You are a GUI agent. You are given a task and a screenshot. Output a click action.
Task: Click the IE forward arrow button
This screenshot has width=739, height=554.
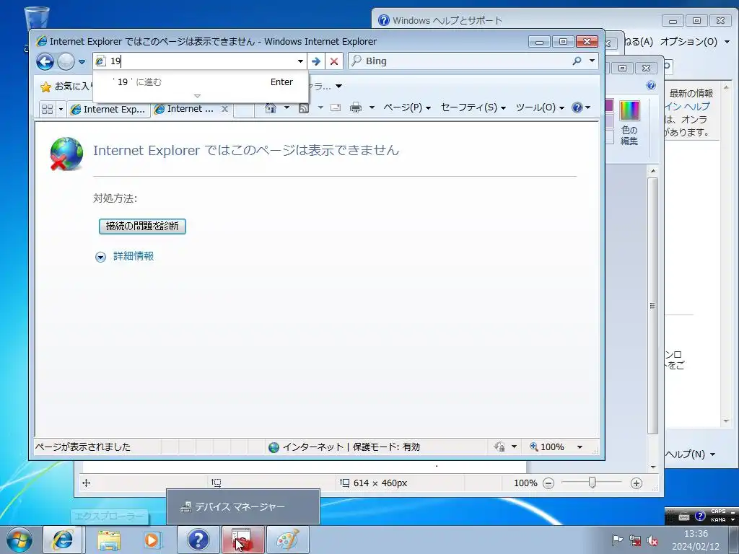tap(66, 61)
